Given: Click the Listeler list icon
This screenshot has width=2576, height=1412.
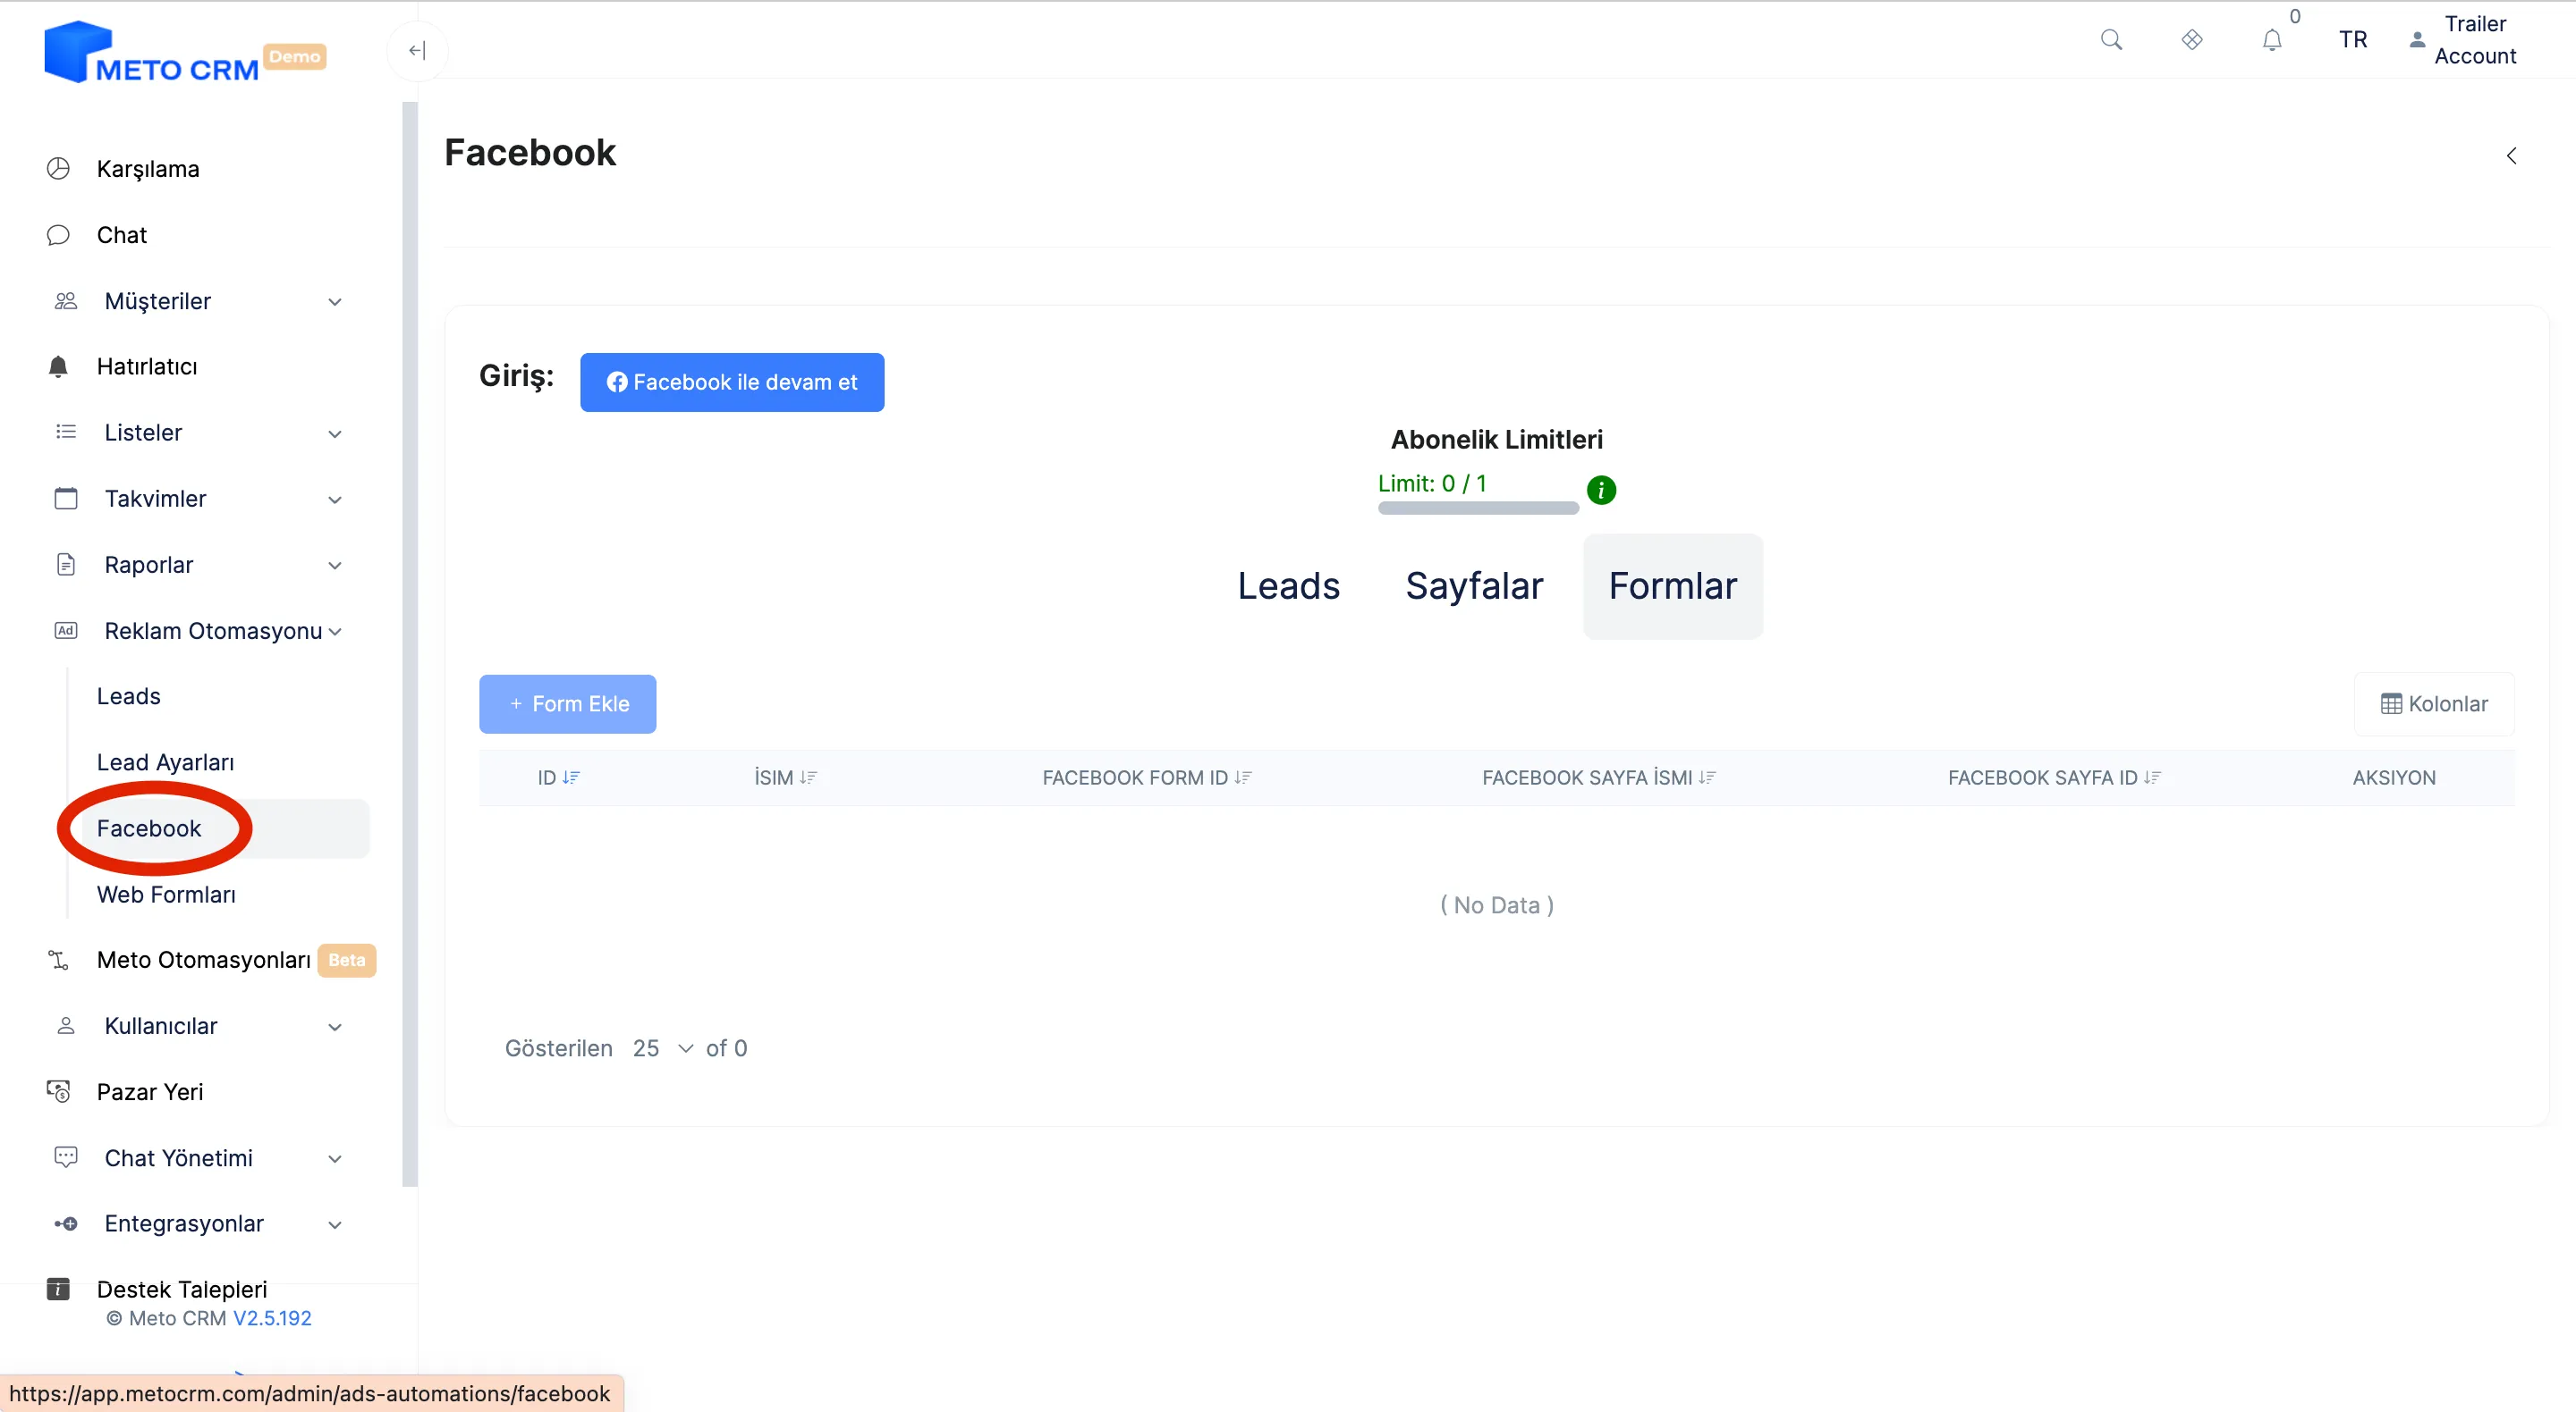Looking at the screenshot, I should pos(66,432).
